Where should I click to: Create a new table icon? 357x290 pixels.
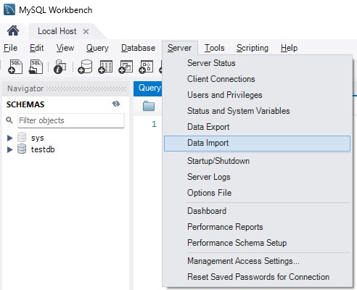pyautogui.click(x=105, y=67)
